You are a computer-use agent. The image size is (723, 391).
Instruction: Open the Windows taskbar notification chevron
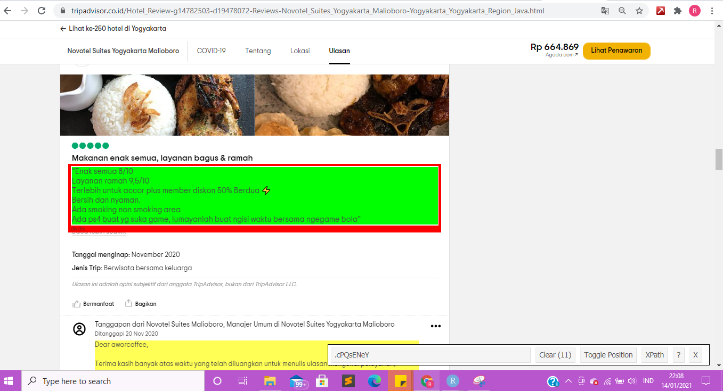coord(568,381)
